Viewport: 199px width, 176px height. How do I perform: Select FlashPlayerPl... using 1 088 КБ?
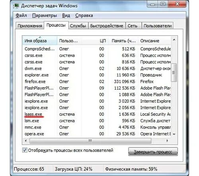point(97,94)
